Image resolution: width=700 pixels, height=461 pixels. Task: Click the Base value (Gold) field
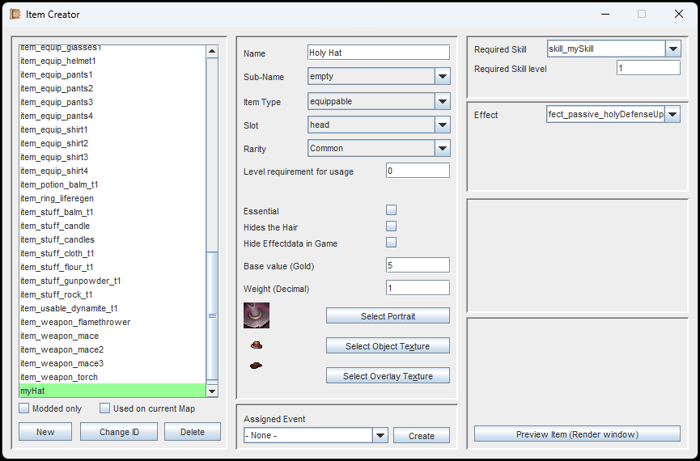point(418,266)
